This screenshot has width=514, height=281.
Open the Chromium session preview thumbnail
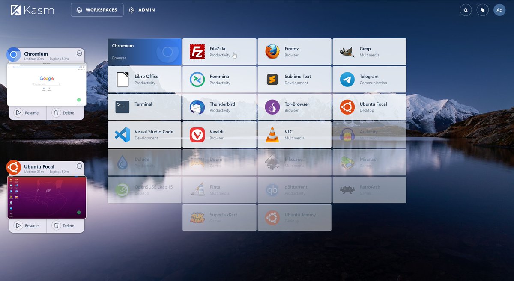[x=47, y=84]
